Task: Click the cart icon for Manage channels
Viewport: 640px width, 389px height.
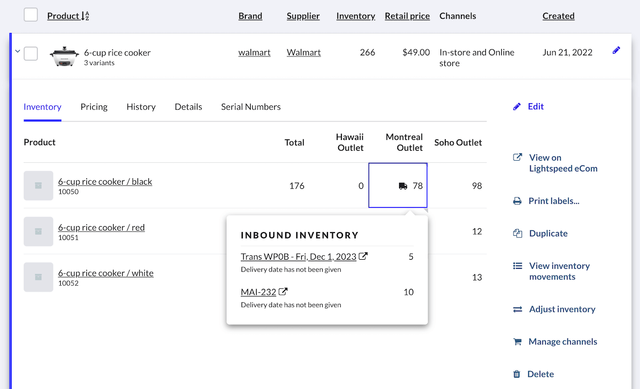Action: [517, 342]
